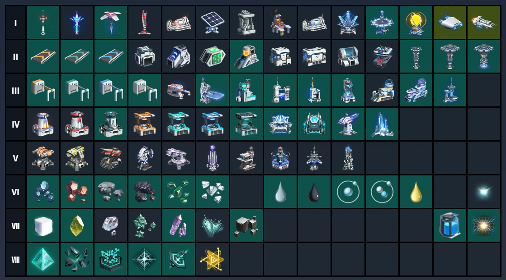This screenshot has height=280, width=506.
Task: Pick the green storage crate icon in row II
Action: click(213, 57)
